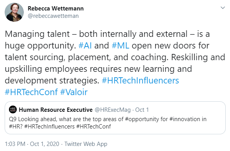Open the #AI hashtag
This screenshot has width=230, height=151.
click(x=85, y=45)
